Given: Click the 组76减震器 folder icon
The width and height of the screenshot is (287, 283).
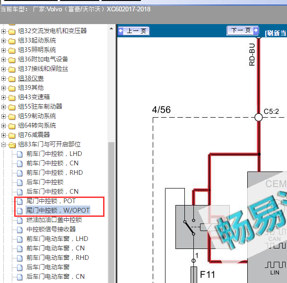Looking at the screenshot, I should click(12, 136).
